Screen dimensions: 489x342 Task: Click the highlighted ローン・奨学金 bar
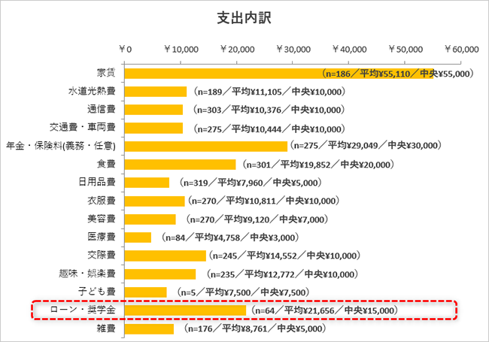(185, 310)
